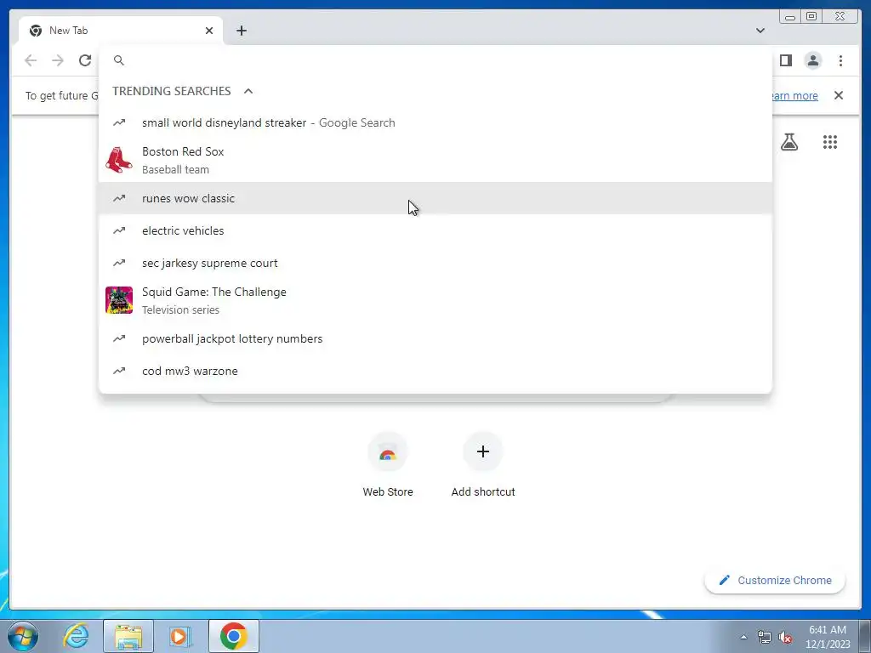Open the Google apps grid
The height and width of the screenshot is (653, 871).
click(x=830, y=142)
